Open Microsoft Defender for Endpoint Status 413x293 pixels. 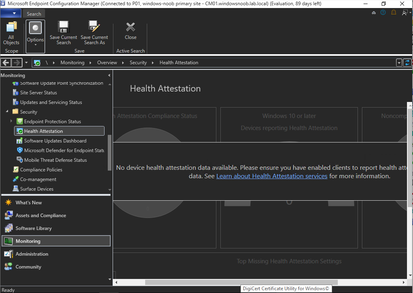click(x=64, y=150)
